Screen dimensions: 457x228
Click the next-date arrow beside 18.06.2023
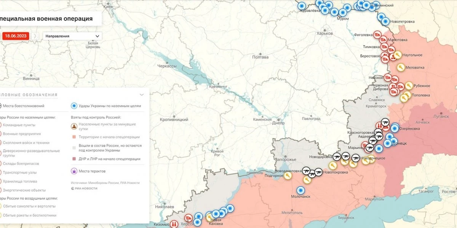coord(35,36)
